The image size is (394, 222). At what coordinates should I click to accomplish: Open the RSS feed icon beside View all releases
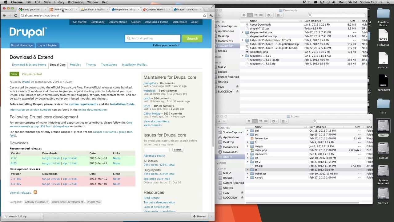pos(35,192)
